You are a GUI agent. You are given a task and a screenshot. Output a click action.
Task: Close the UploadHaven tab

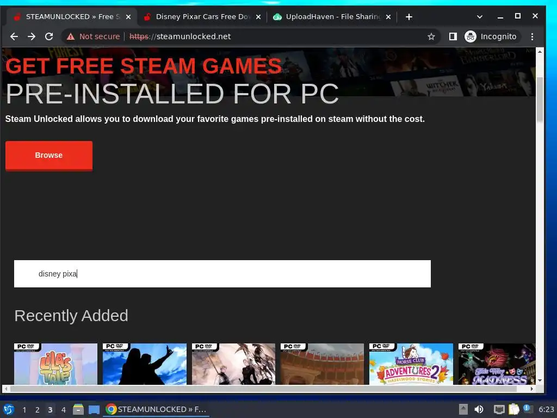(x=388, y=17)
